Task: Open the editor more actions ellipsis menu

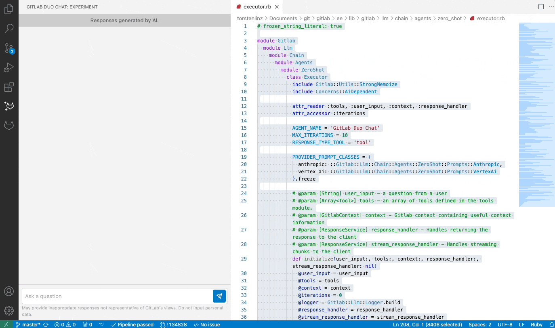Action: click(551, 6)
